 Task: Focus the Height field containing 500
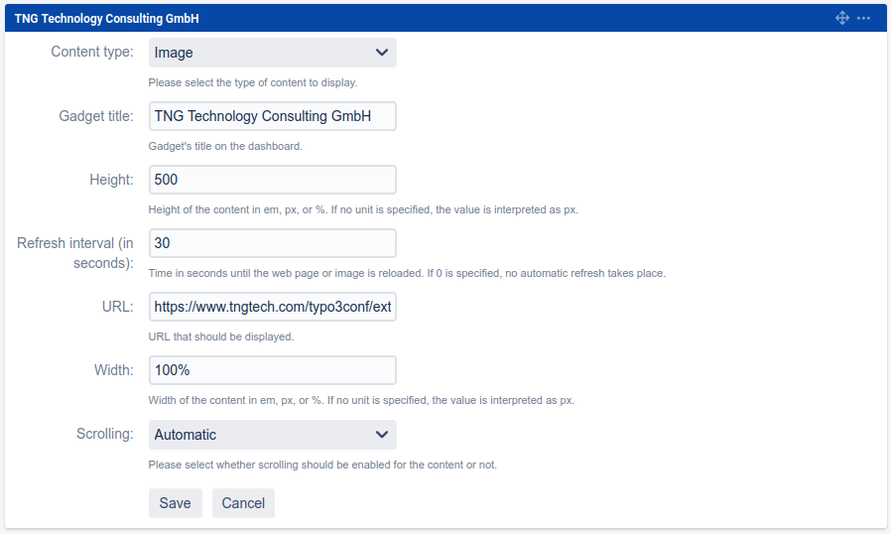(272, 180)
